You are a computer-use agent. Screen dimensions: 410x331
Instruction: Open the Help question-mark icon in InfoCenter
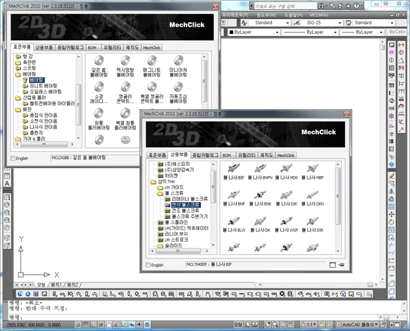click(356, 6)
